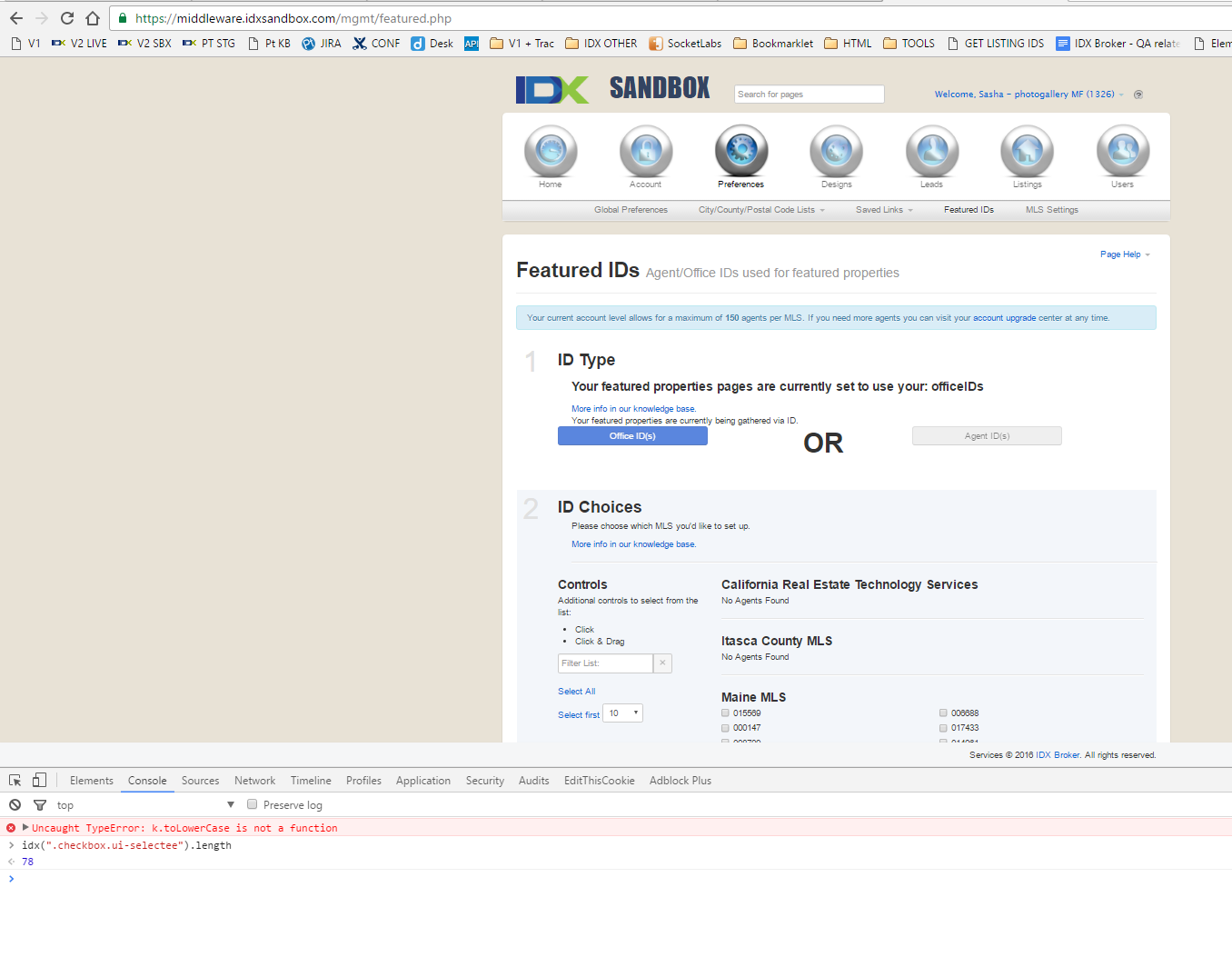Check the Maine MLS 000147 checkbox

[725, 728]
